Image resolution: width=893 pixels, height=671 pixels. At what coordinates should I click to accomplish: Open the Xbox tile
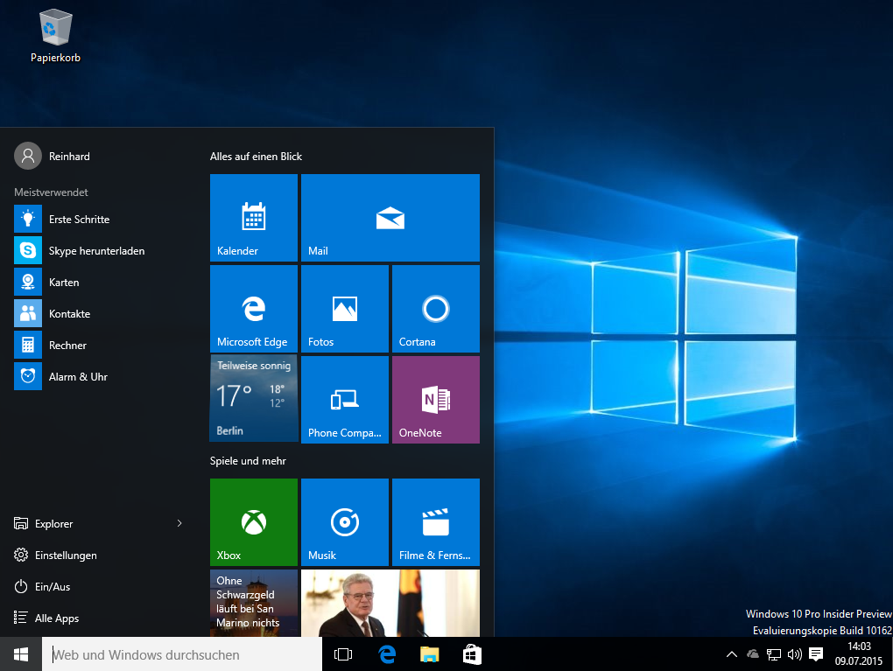253,522
